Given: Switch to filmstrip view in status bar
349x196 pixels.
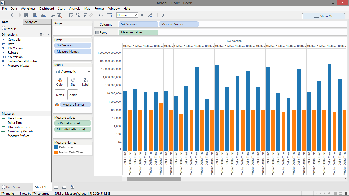Looking at the screenshot, I should coord(341,193).
